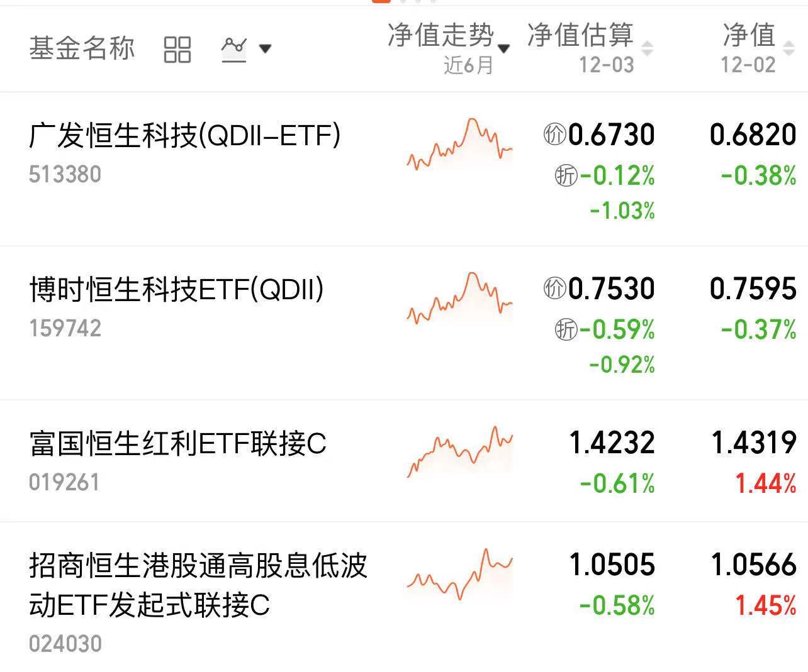Tap 折 icon for 博时恒生科技ETF
The height and width of the screenshot is (672, 808).
566,329
